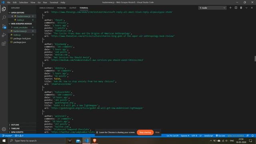Open Windows action center notifications
256x144 pixels.
point(251,140)
